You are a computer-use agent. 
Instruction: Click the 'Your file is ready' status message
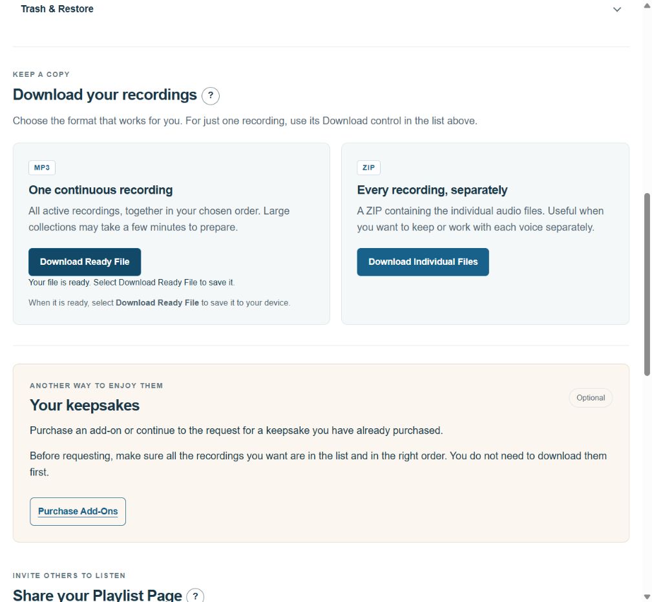pos(132,283)
